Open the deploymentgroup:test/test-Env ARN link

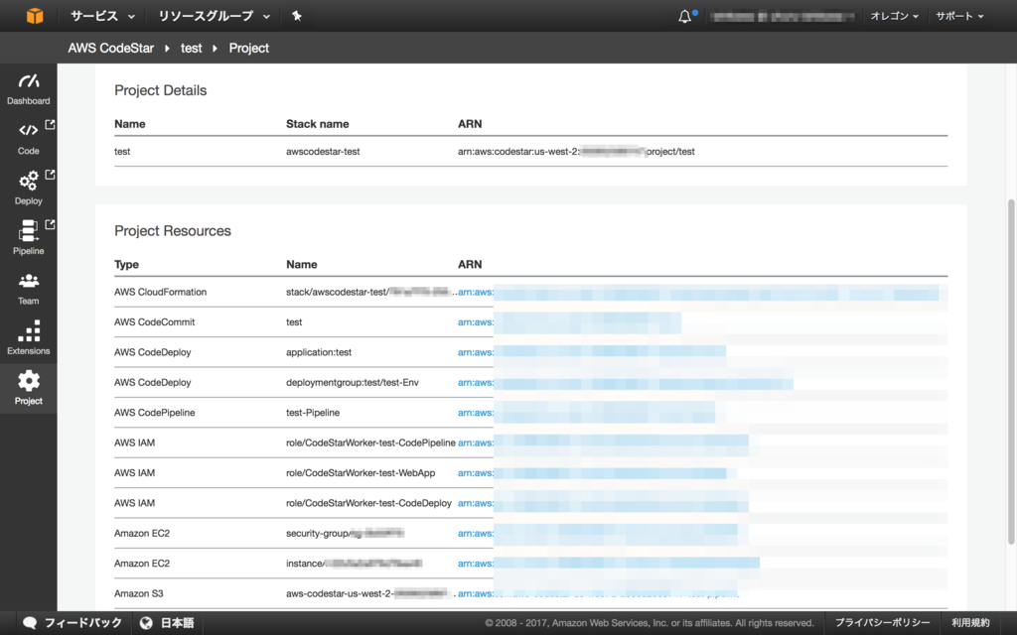[x=626, y=382]
